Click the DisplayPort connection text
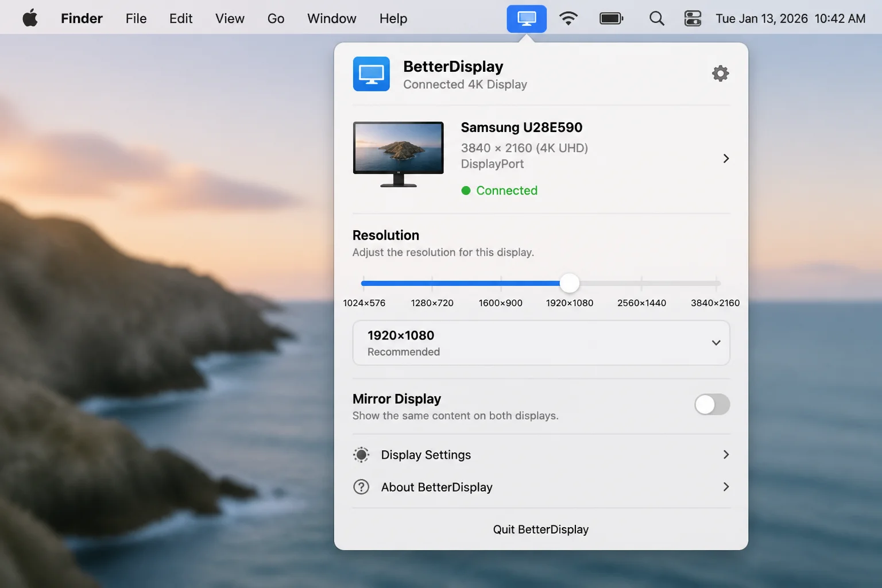Viewport: 882px width, 588px height. click(492, 164)
